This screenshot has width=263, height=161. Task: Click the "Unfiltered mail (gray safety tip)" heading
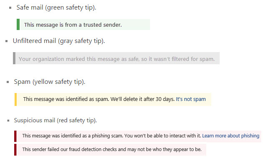59,41
